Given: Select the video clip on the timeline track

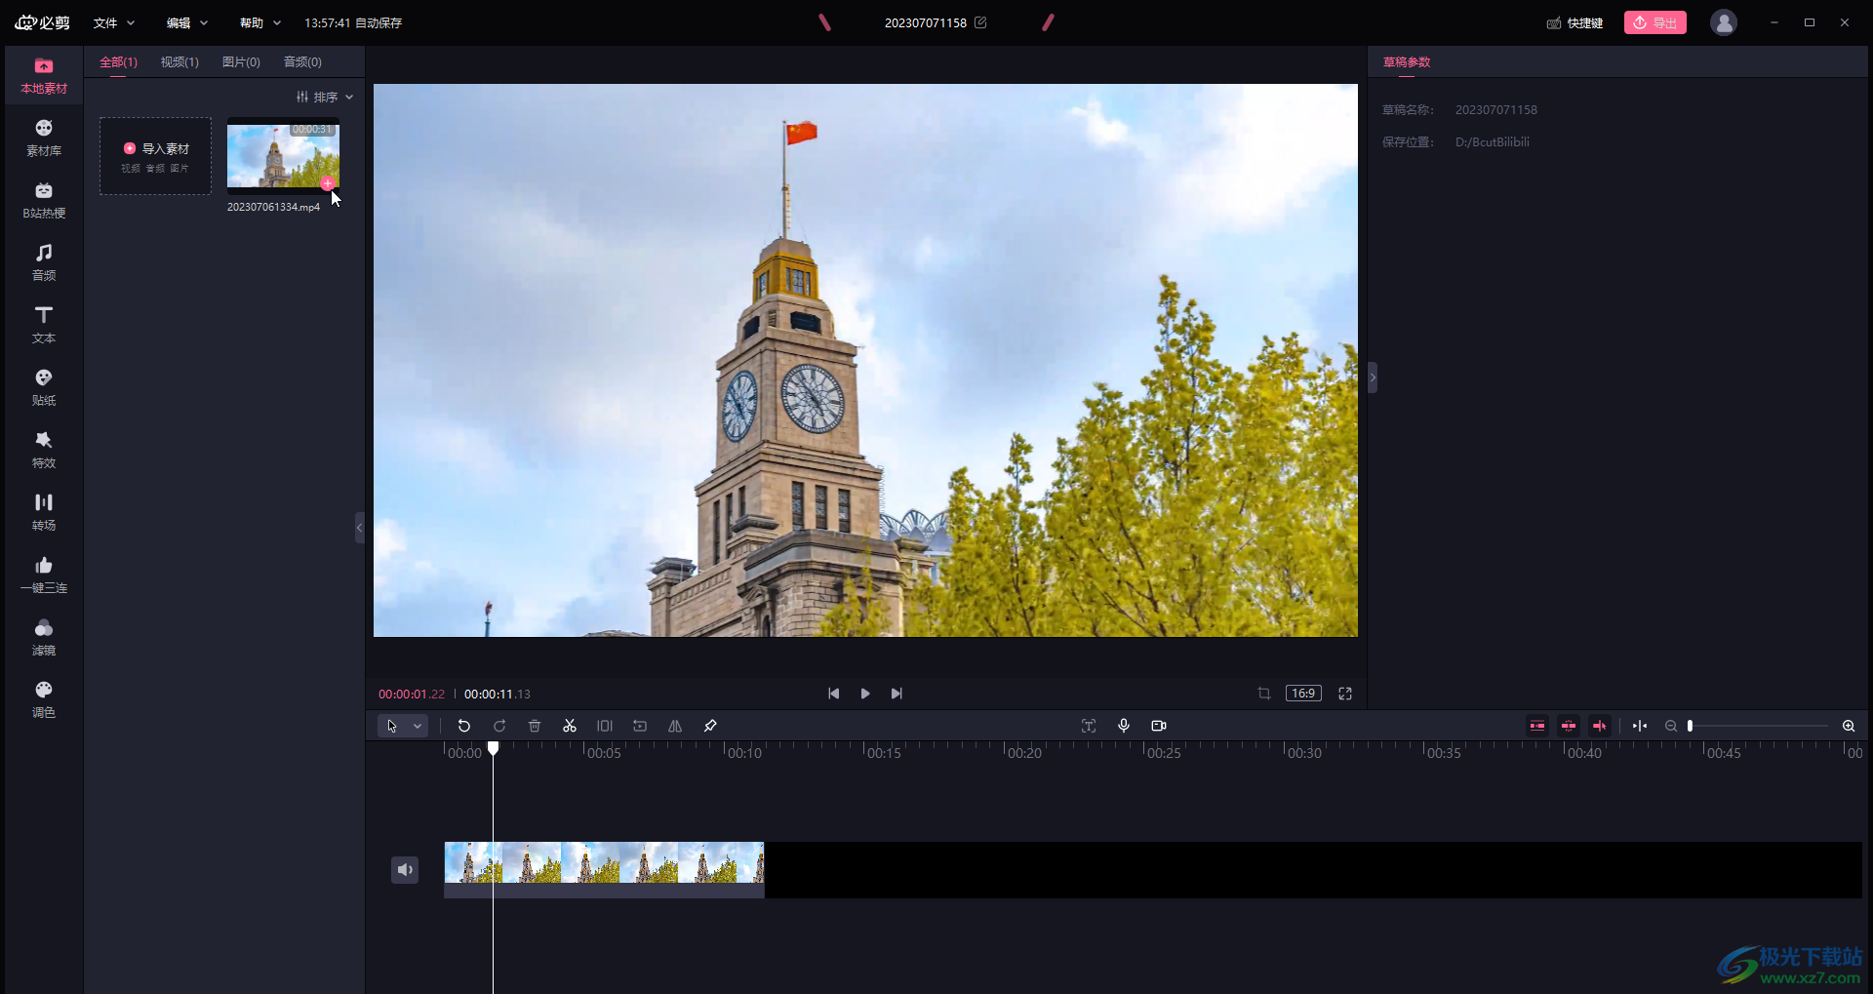Looking at the screenshot, I should 604,869.
